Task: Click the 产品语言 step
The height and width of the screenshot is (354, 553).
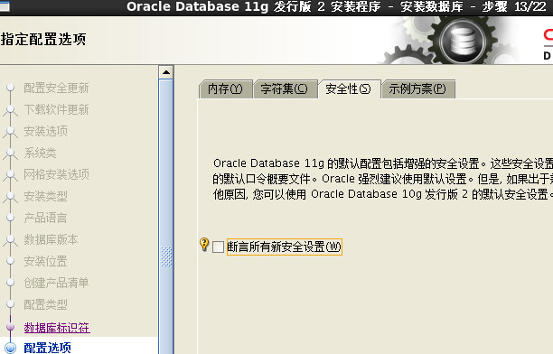Action: pos(45,218)
